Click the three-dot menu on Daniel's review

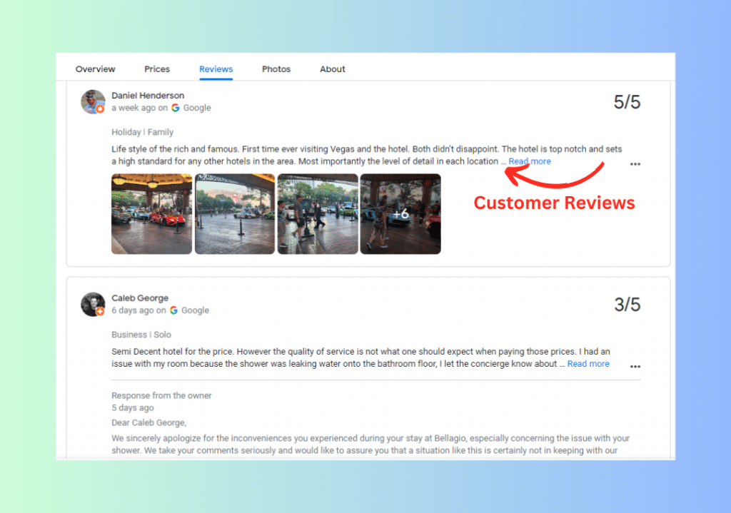635,164
